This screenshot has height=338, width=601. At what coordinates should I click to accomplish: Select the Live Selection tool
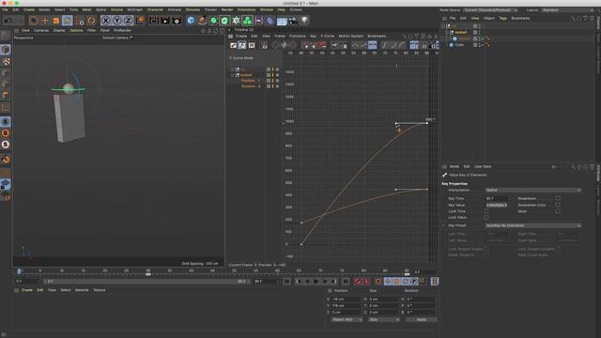34,21
